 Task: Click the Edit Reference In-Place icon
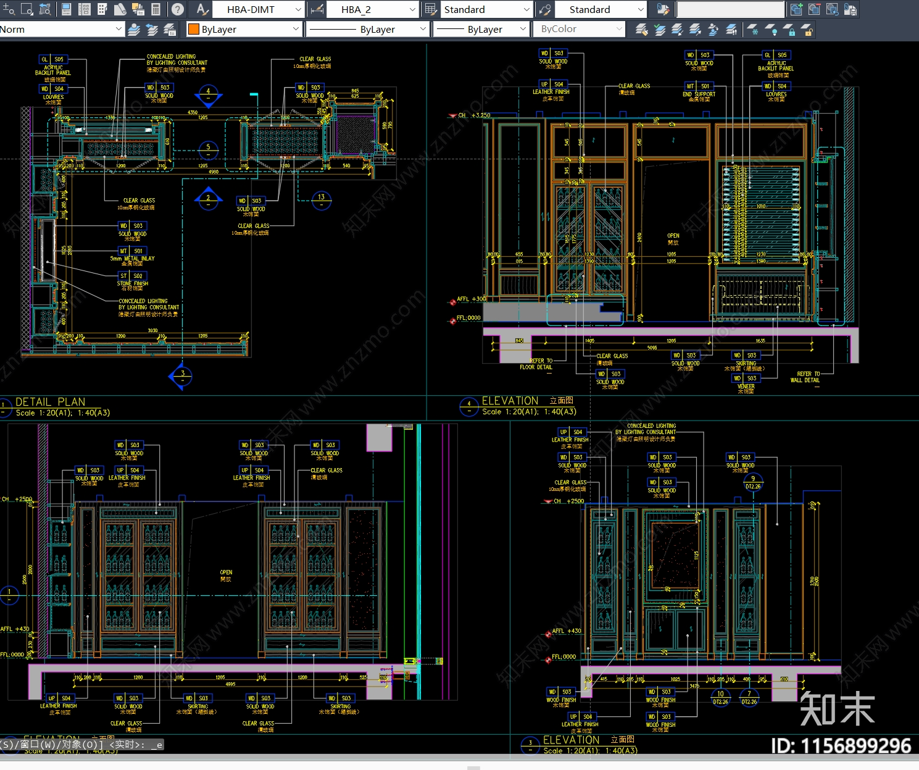[663, 9]
